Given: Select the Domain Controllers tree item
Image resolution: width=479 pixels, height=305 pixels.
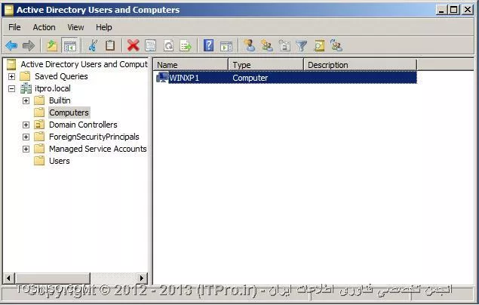Looking at the screenshot, I should [83, 125].
